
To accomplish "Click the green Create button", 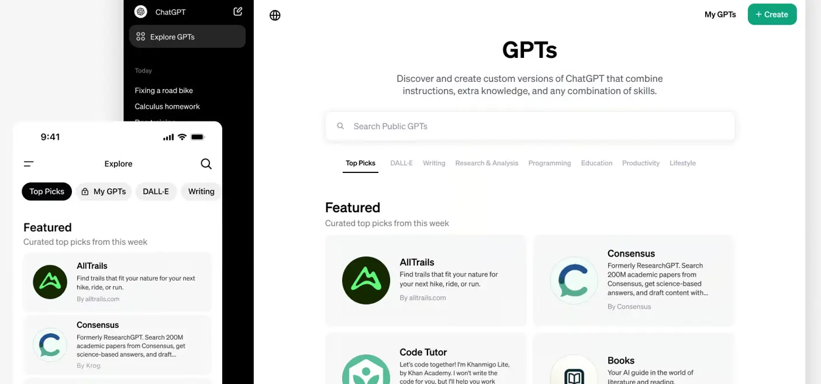I will click(772, 15).
